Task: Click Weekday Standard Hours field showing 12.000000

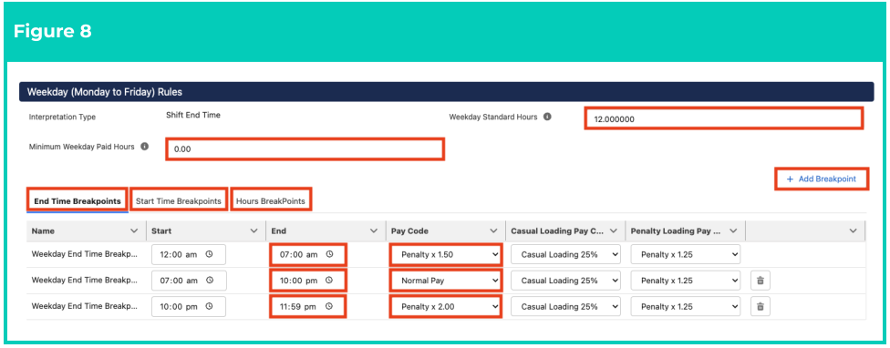Action: [724, 118]
